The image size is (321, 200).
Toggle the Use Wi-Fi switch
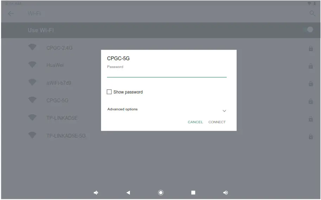pyautogui.click(x=308, y=30)
